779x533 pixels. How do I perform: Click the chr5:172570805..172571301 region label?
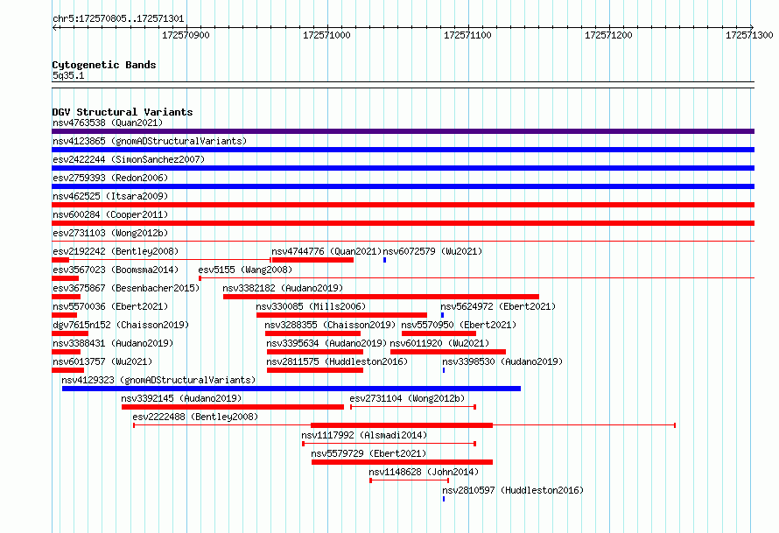click(118, 18)
